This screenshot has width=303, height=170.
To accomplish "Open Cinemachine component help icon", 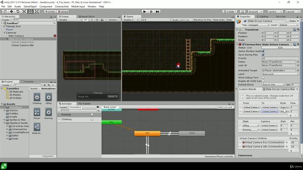I will coord(294,44).
